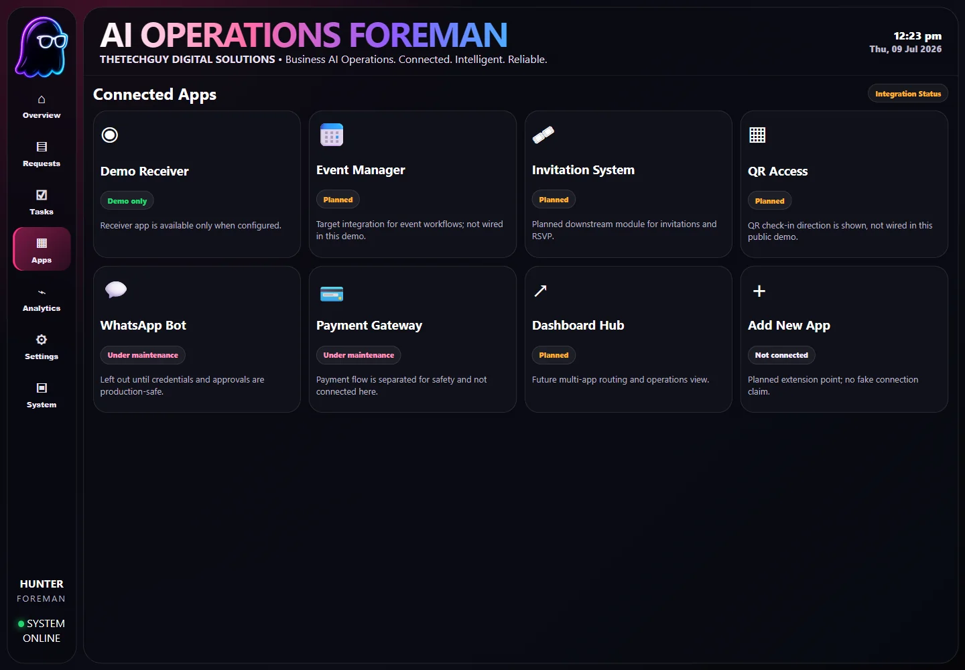Open the Overview home icon

[42, 99]
